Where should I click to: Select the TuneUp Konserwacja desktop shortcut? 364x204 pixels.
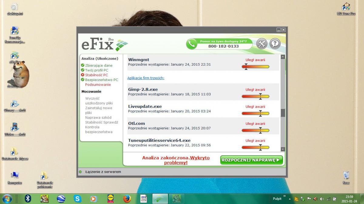pyautogui.click(x=15, y=35)
